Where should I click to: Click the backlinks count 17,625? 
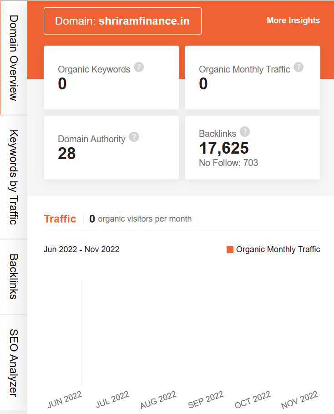(x=224, y=148)
